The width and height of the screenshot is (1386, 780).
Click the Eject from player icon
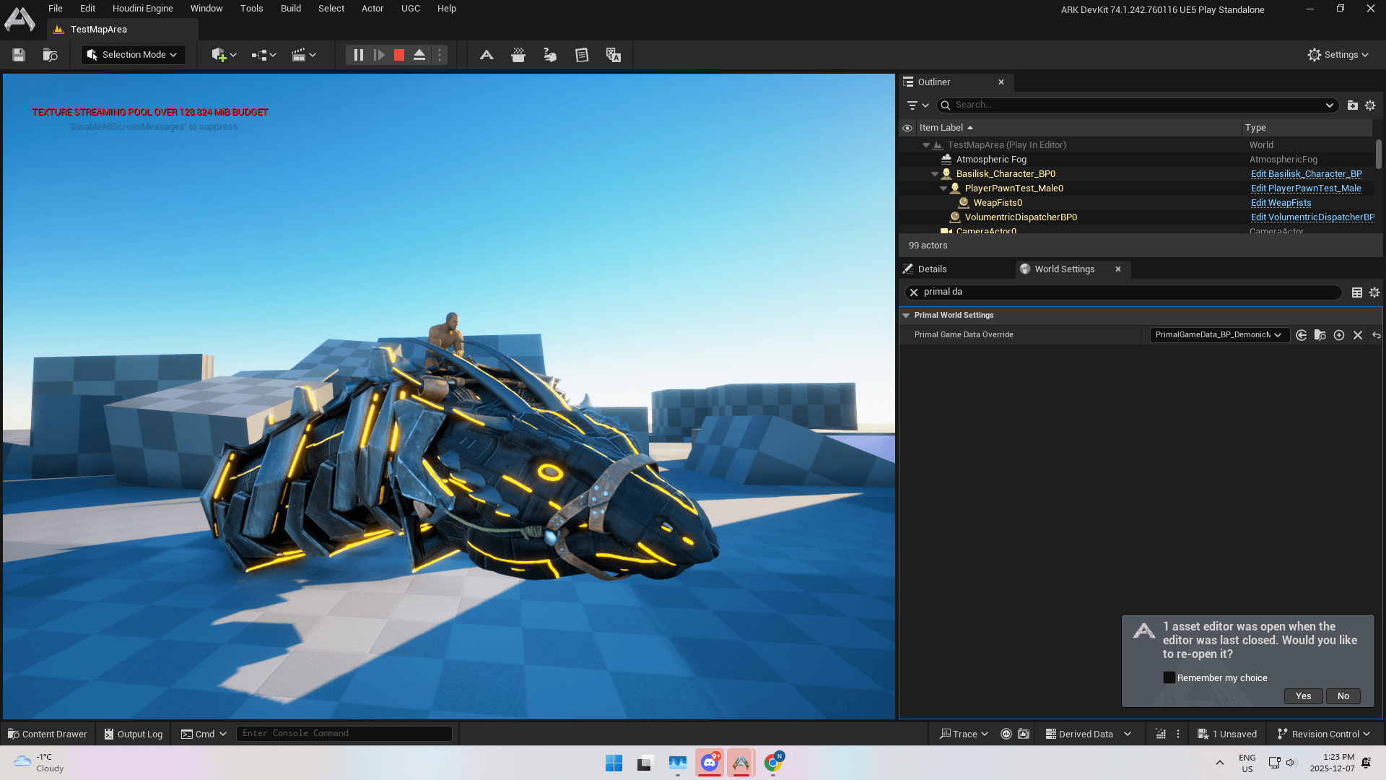(419, 55)
